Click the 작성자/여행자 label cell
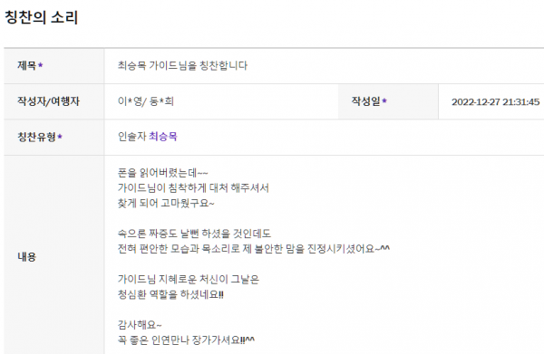The height and width of the screenshot is (354, 544). pos(53,101)
